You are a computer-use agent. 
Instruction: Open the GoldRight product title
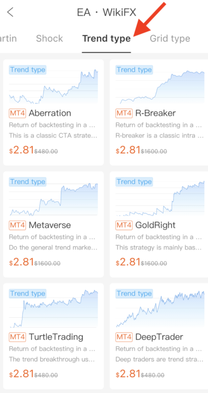click(155, 225)
